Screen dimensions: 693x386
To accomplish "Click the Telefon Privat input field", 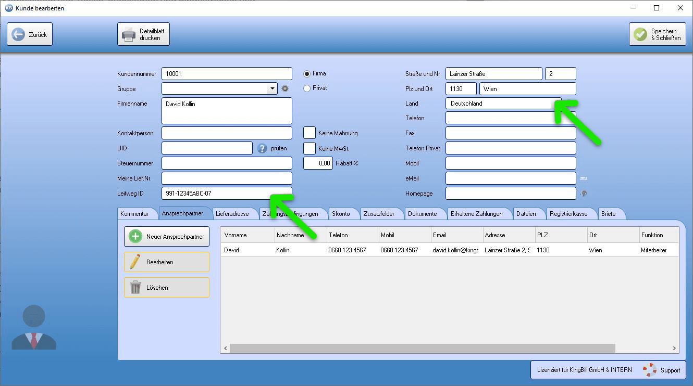I will tap(511, 148).
